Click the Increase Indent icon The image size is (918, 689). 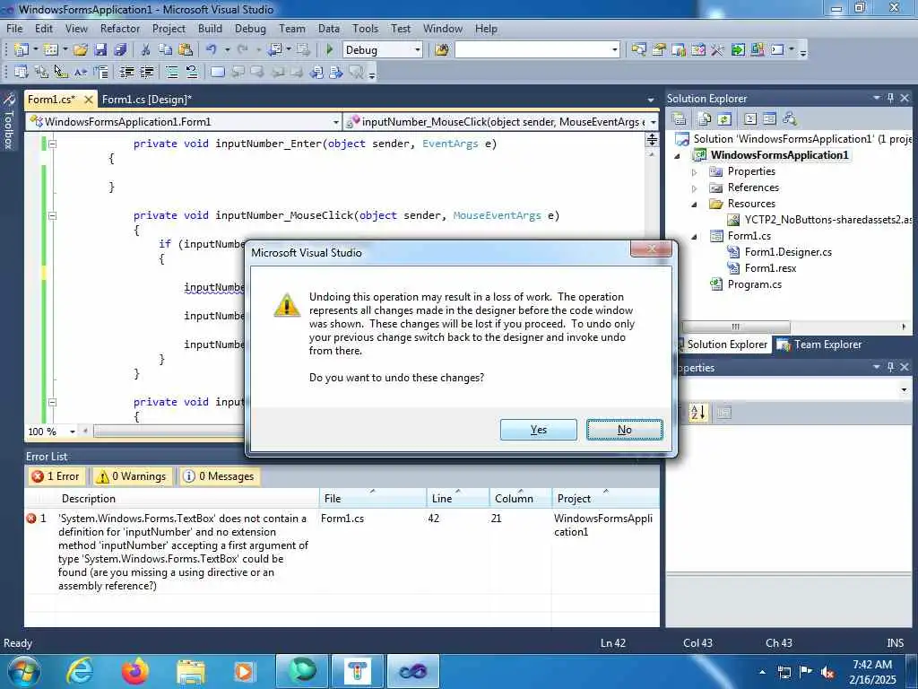pos(146,72)
